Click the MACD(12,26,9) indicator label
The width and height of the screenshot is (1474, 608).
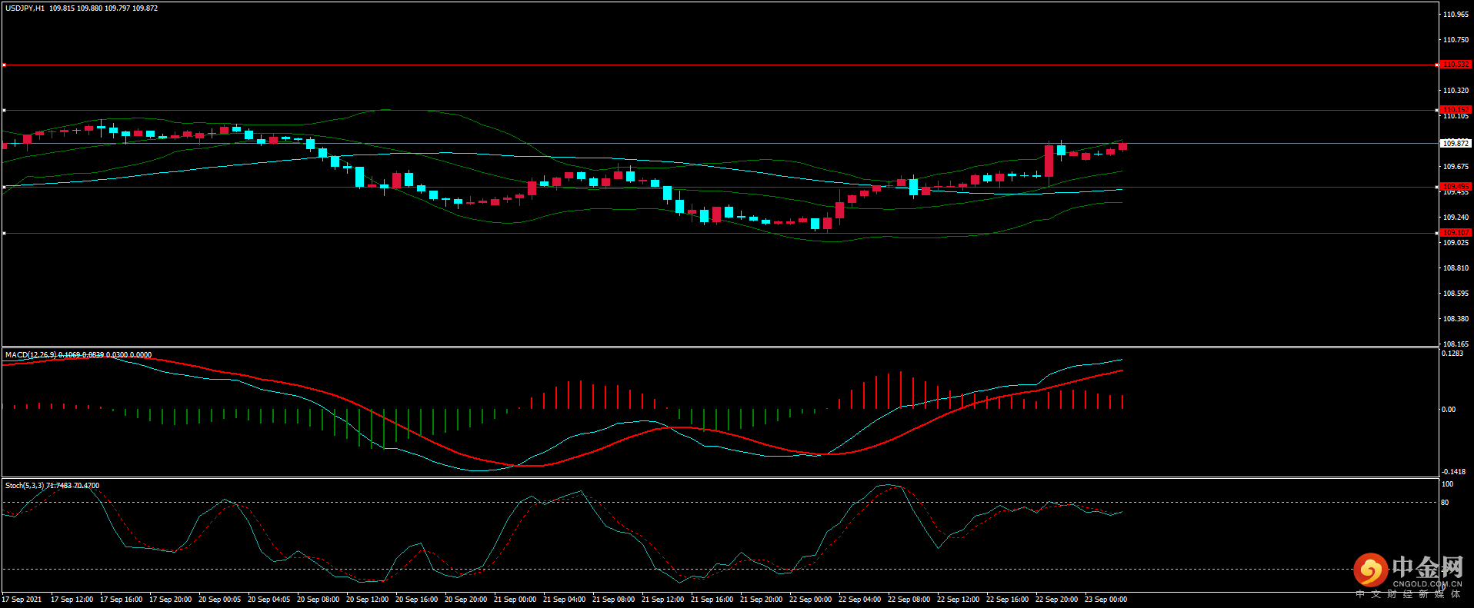[x=31, y=355]
